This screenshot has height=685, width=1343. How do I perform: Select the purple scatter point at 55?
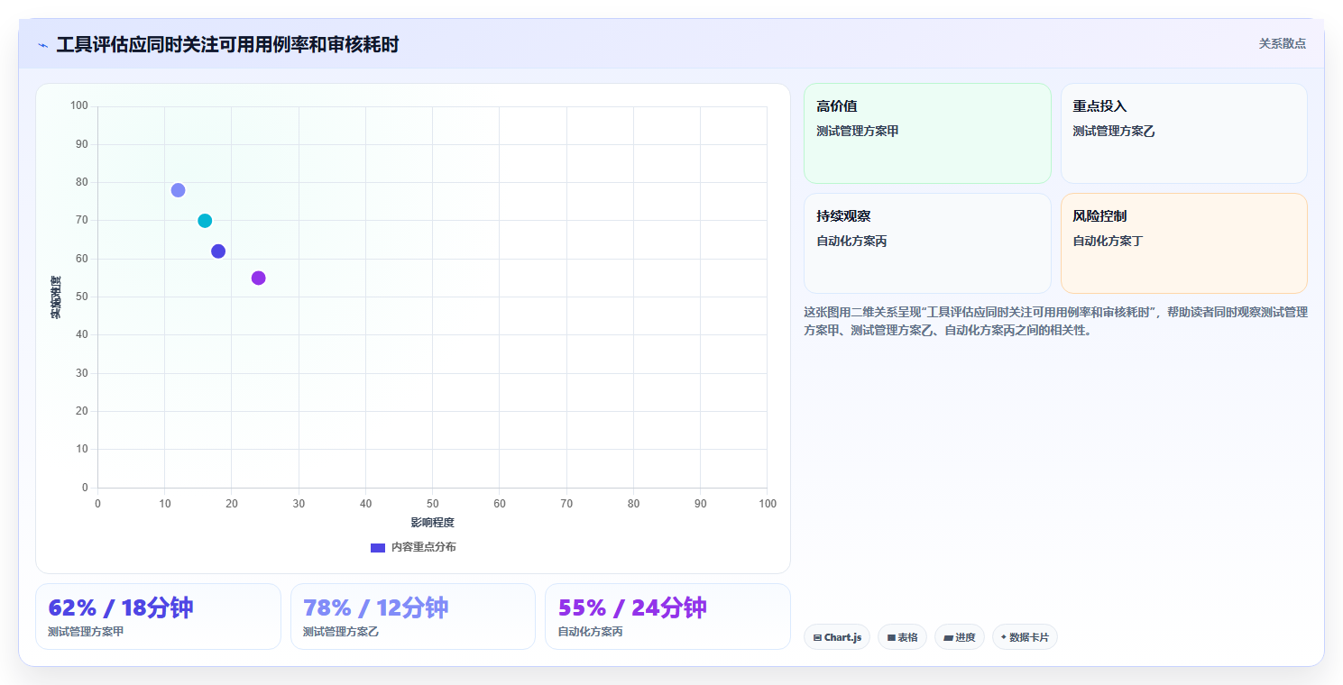click(x=258, y=278)
